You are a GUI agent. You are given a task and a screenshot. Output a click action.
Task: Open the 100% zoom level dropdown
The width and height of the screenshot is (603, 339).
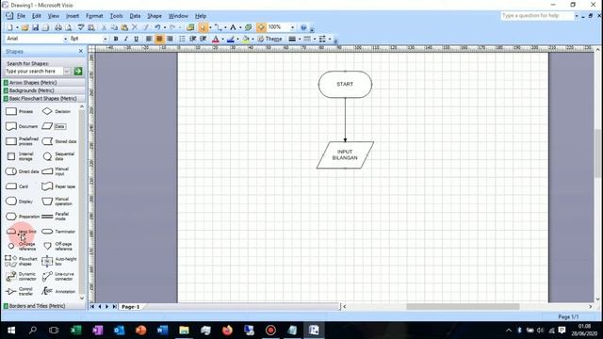[292, 27]
